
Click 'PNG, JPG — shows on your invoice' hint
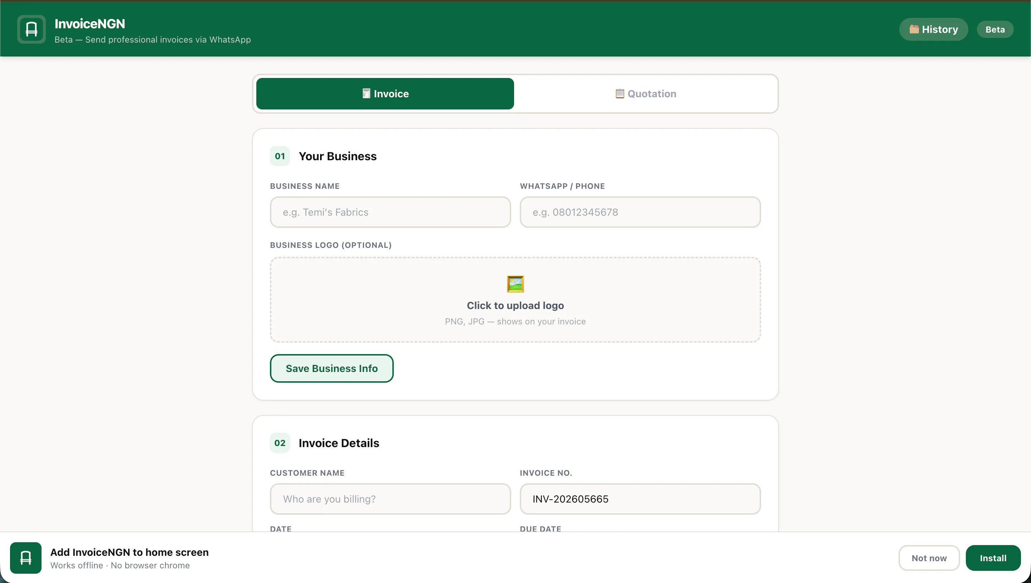point(515,322)
